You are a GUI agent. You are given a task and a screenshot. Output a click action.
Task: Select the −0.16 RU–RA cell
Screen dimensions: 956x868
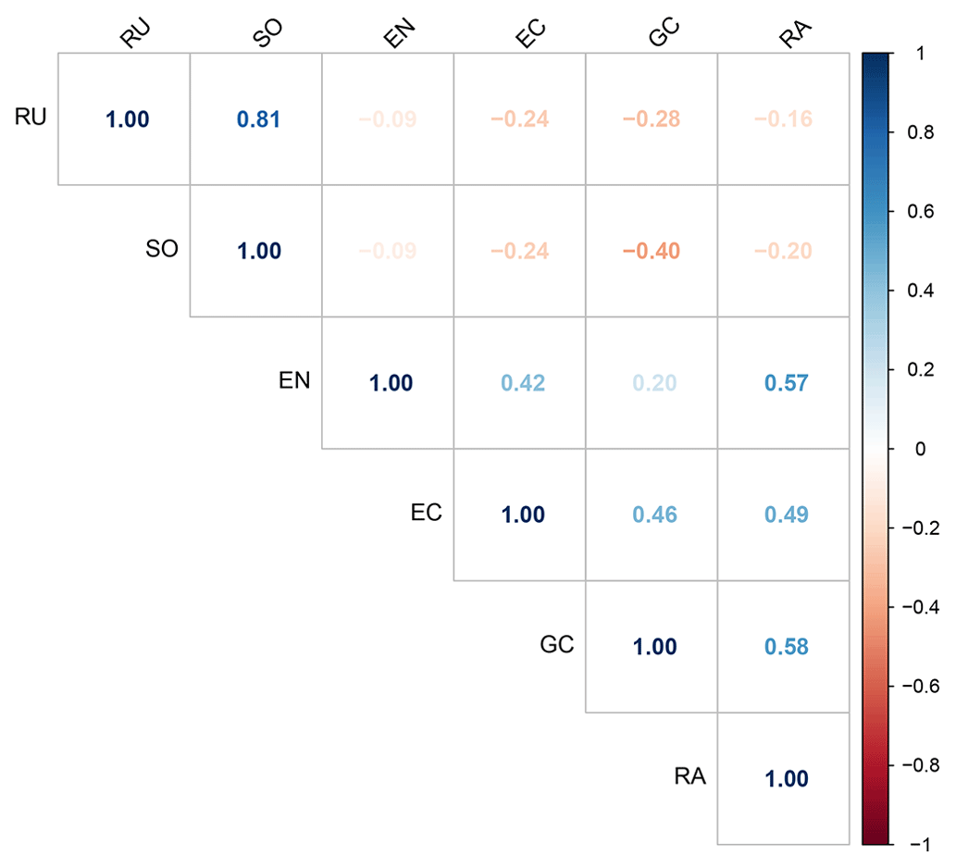pyautogui.click(x=786, y=119)
